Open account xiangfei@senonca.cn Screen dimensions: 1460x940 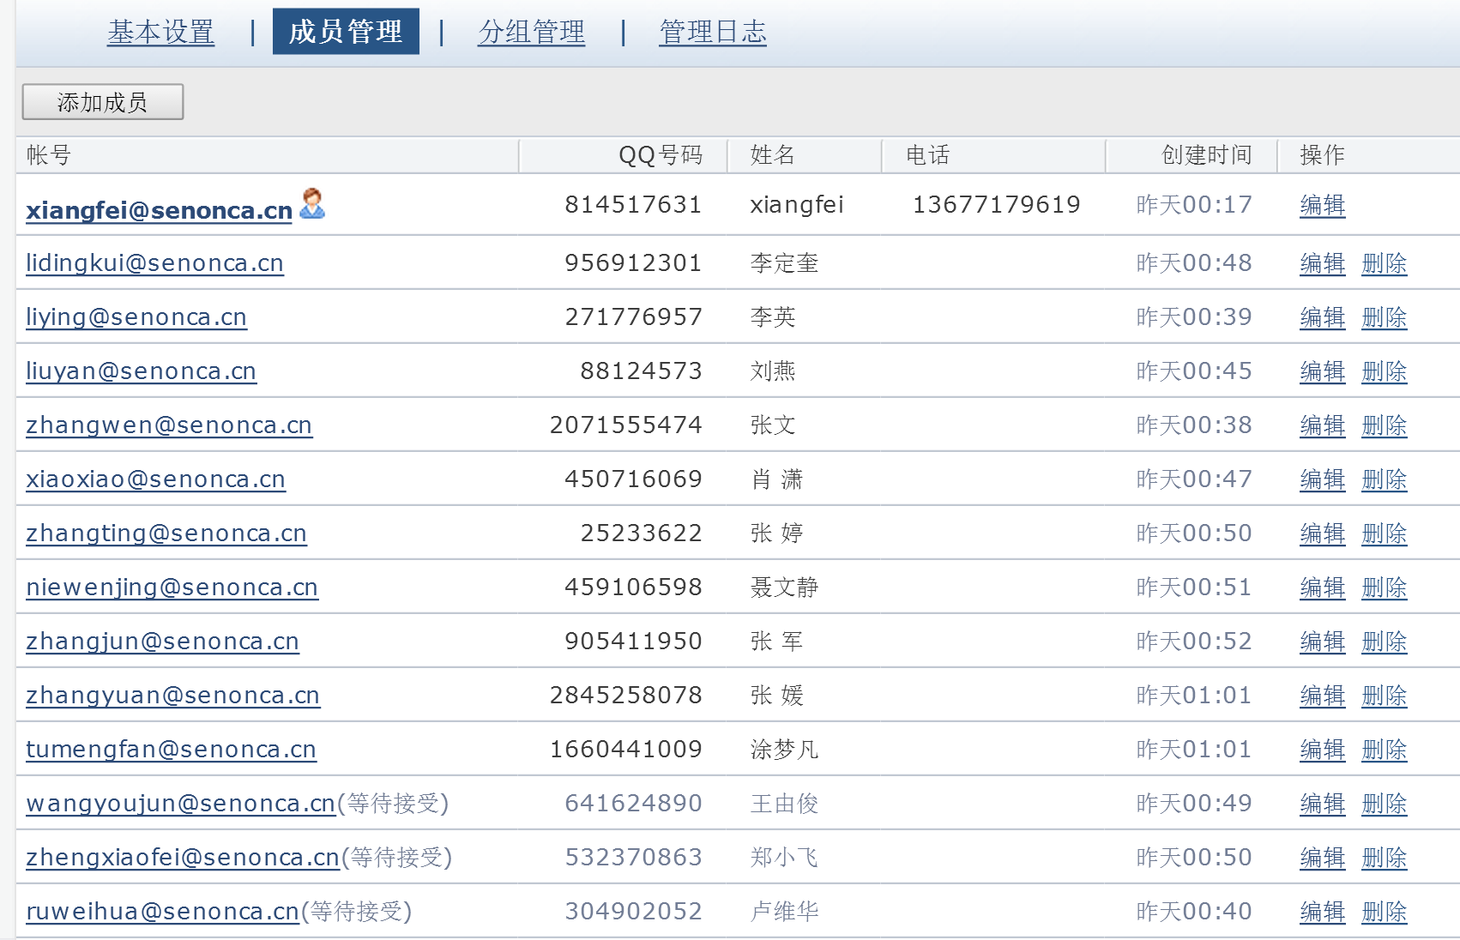pos(160,210)
